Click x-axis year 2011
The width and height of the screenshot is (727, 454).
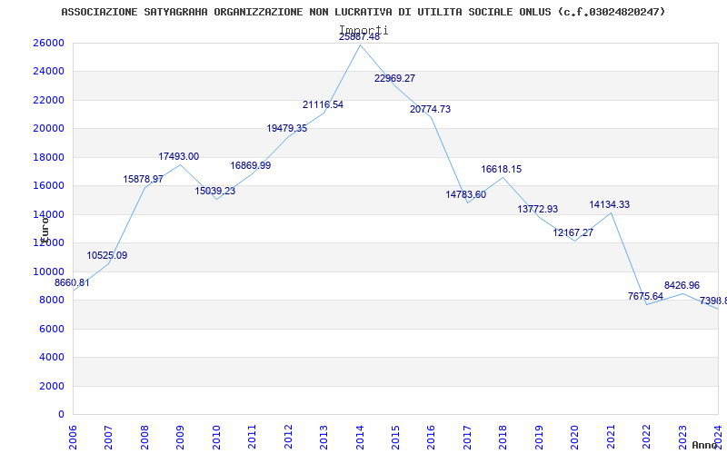[253, 437]
